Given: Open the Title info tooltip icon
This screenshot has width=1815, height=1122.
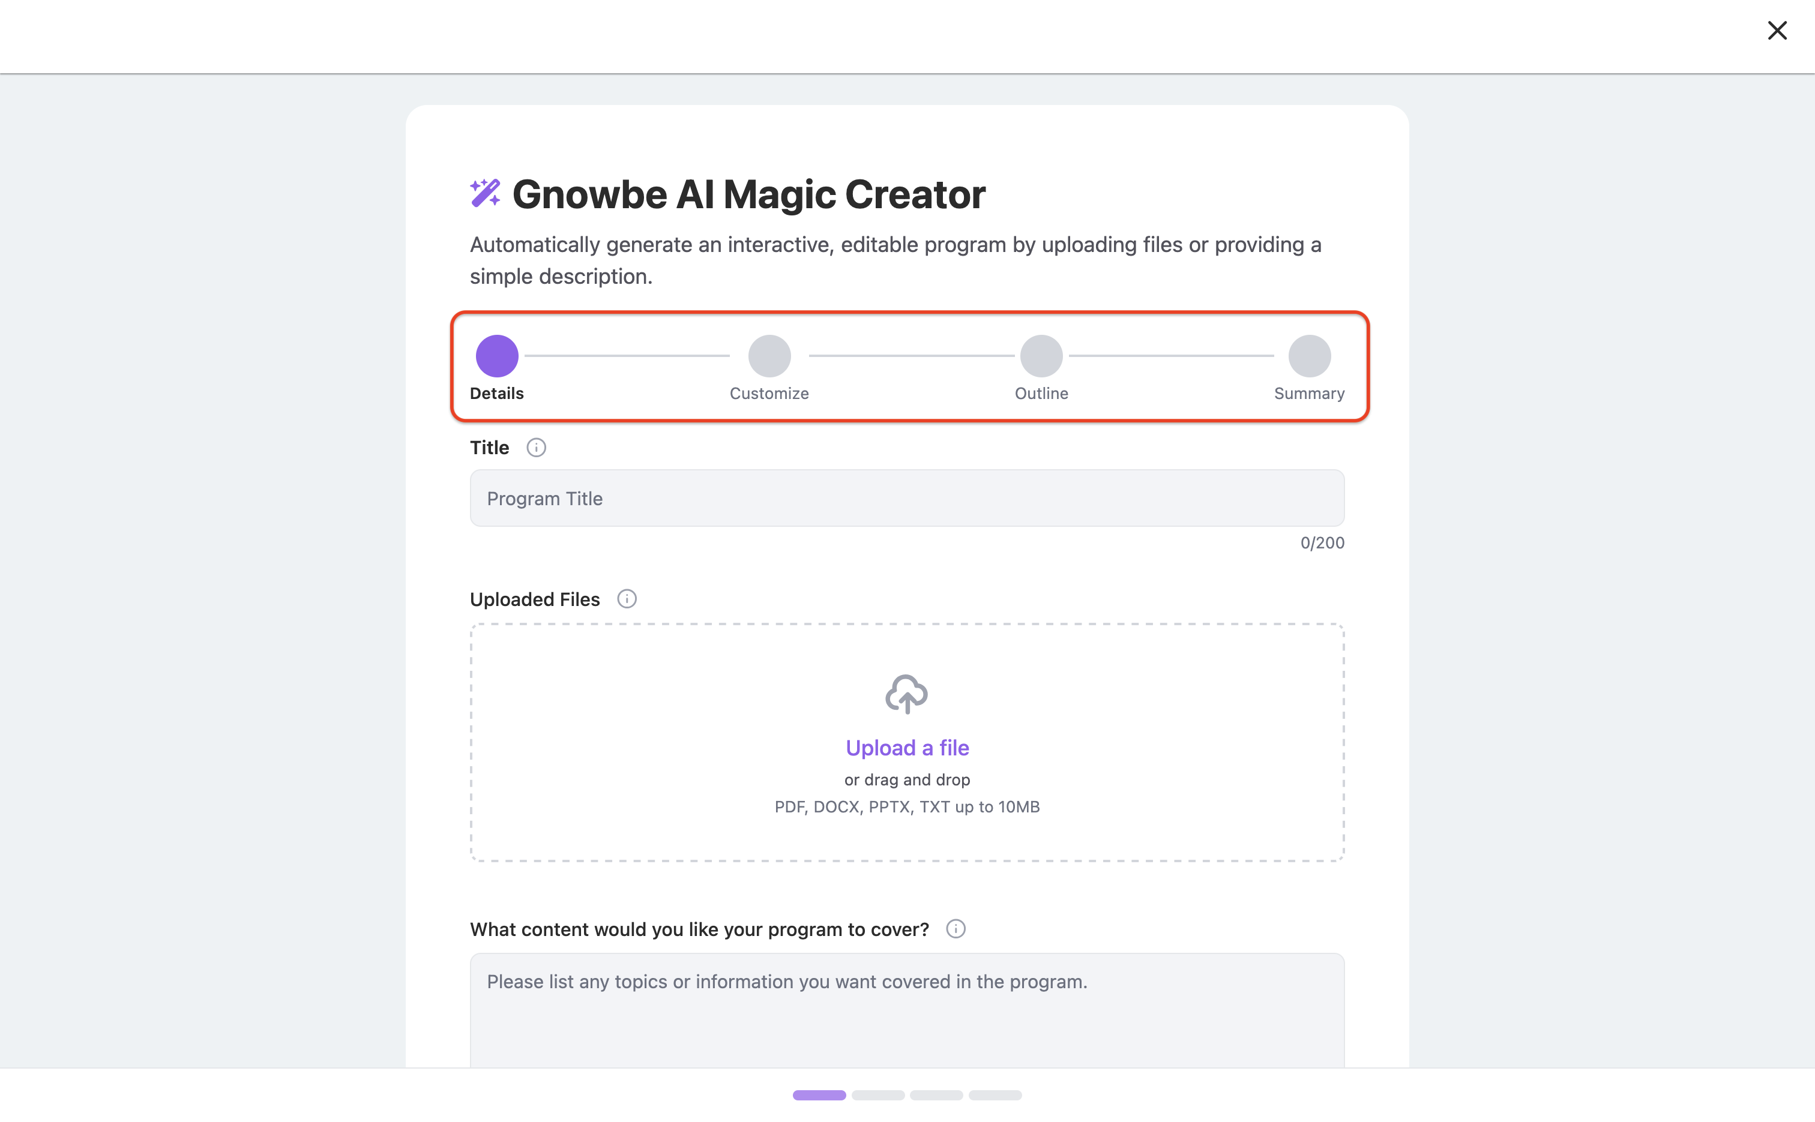Looking at the screenshot, I should 536,448.
